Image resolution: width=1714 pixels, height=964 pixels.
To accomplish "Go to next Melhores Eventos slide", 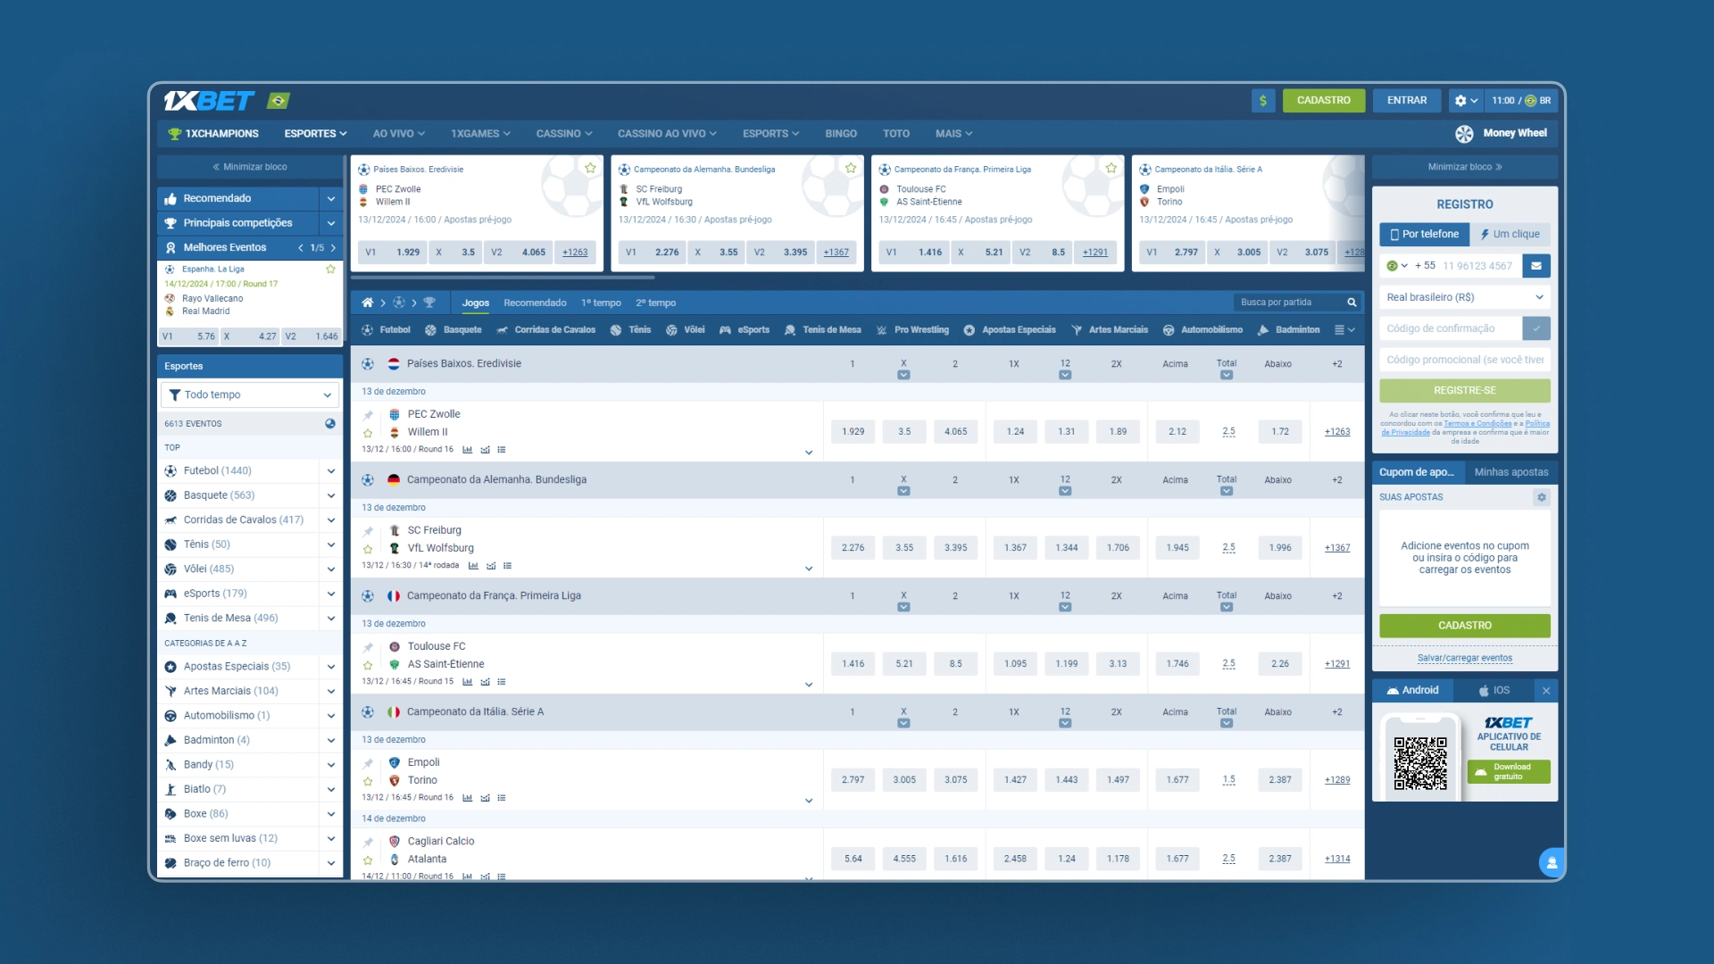I will click(334, 248).
